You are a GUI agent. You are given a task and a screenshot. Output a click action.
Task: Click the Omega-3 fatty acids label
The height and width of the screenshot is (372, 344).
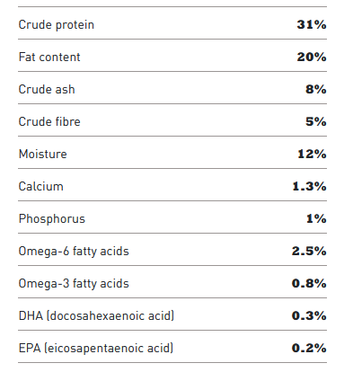(x=74, y=284)
